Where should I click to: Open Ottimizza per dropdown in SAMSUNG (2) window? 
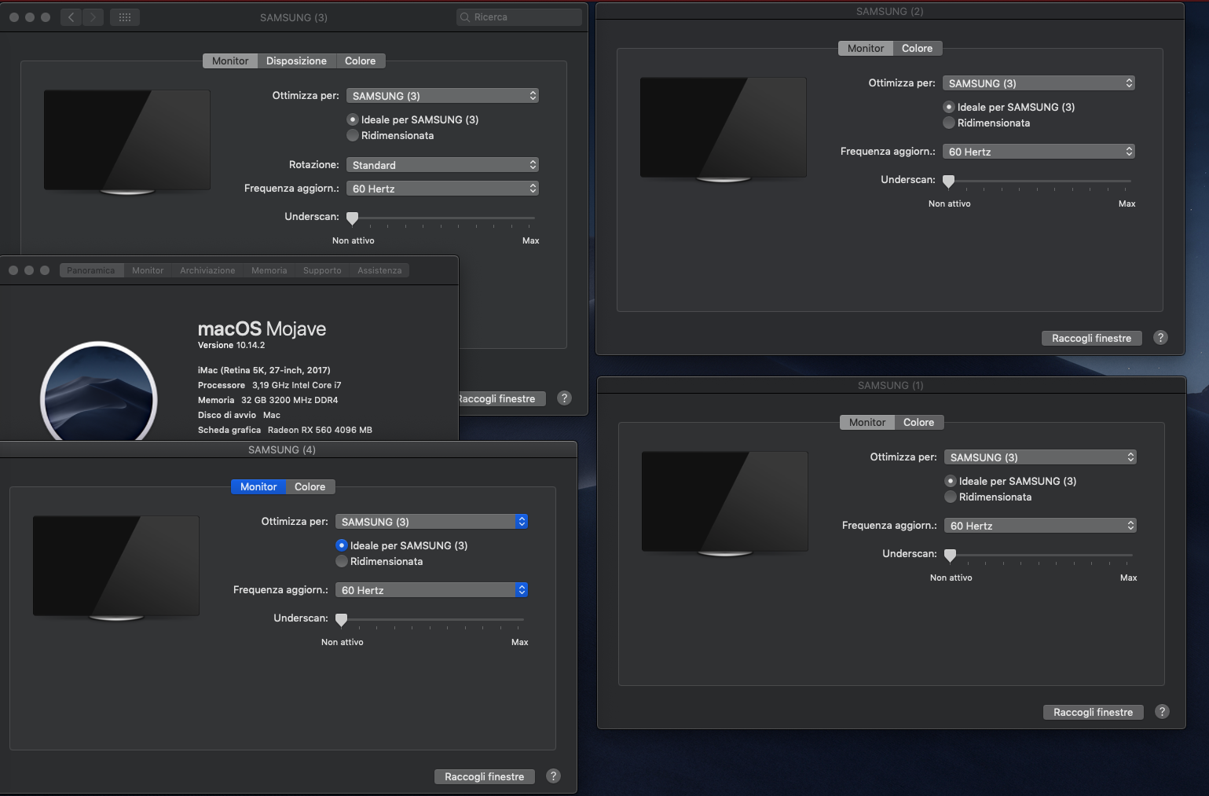(1039, 83)
